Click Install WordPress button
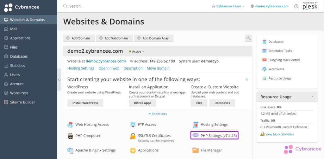Screen dimensions: 324x159 [85, 103]
